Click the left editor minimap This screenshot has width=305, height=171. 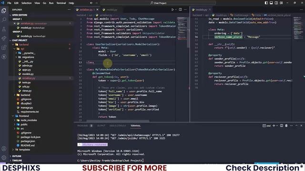point(182,28)
